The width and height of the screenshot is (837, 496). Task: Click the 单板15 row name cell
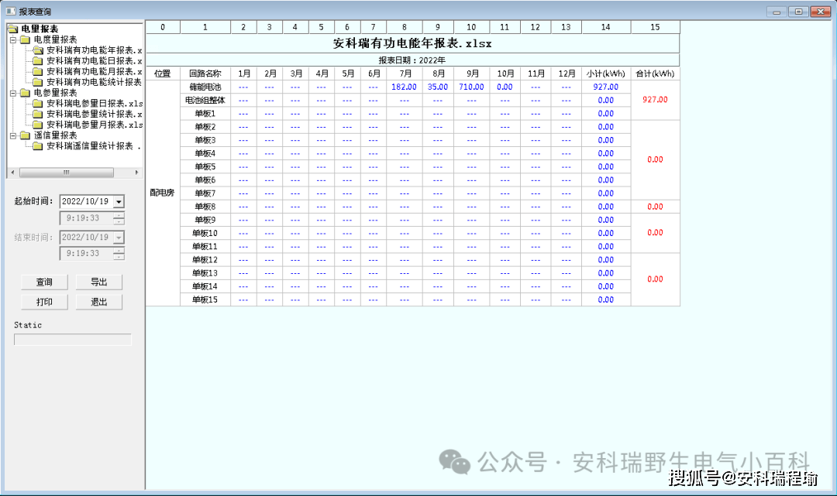coord(205,300)
